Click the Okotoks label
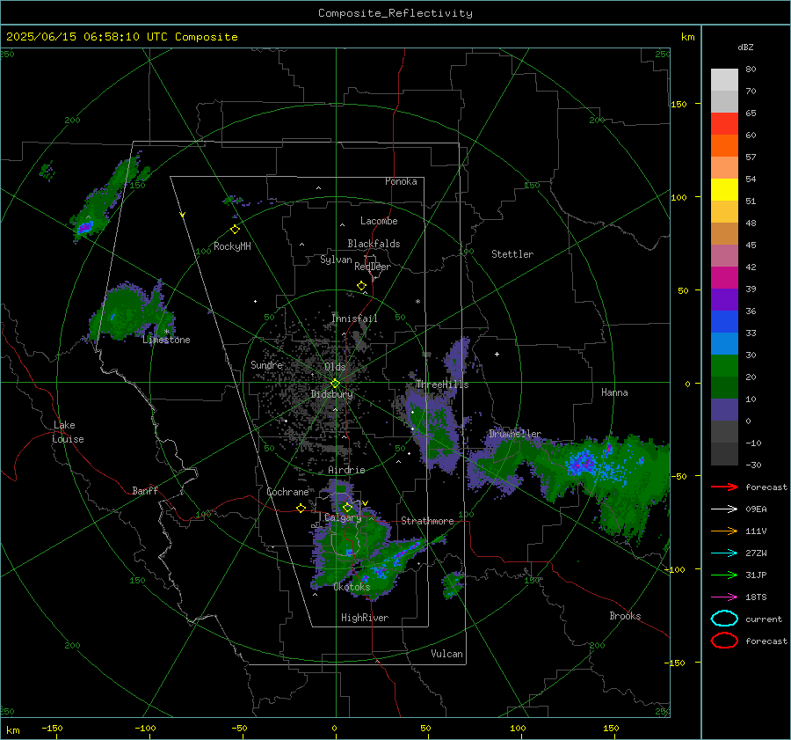The width and height of the screenshot is (791, 740). point(352,587)
